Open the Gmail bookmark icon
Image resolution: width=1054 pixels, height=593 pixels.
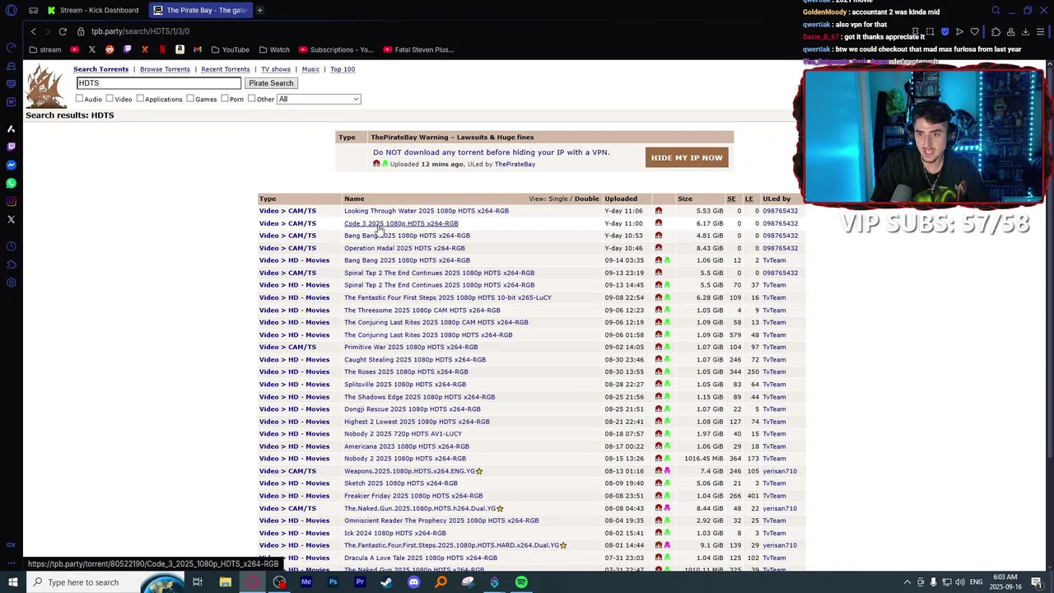(198, 49)
